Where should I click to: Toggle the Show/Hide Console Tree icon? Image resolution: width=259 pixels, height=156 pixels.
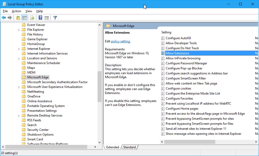(24, 17)
